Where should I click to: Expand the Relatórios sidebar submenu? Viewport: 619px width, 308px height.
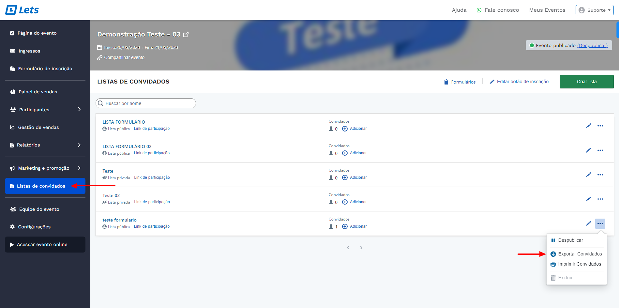click(79, 145)
